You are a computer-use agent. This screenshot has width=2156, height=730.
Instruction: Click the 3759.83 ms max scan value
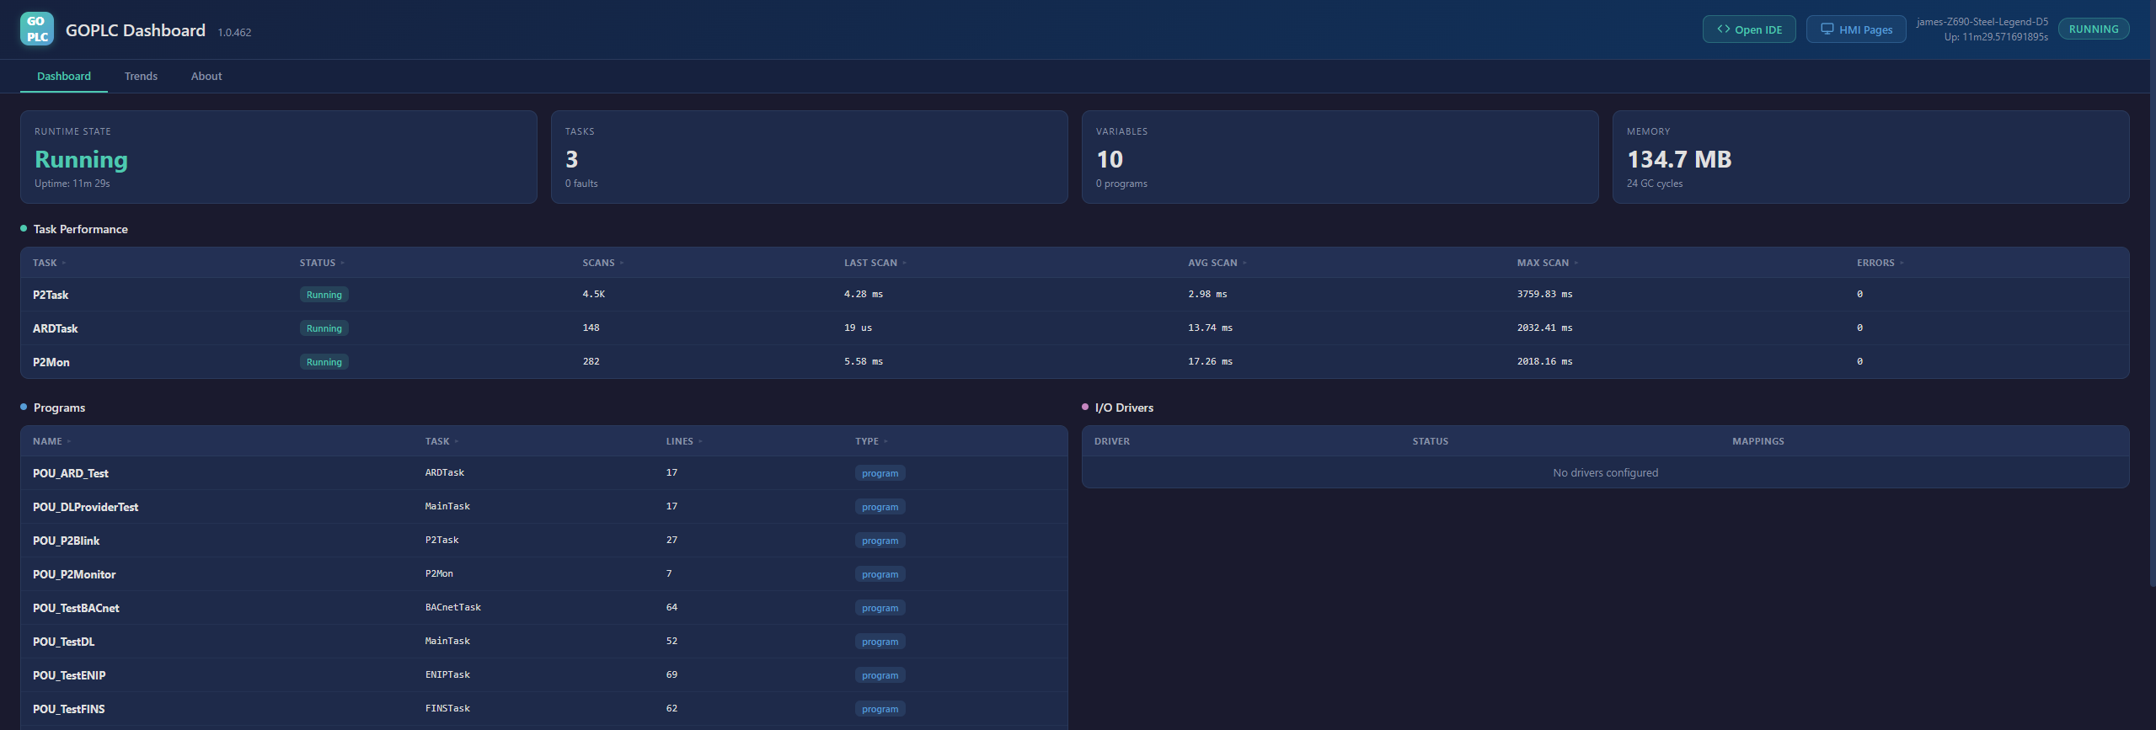click(x=1544, y=294)
